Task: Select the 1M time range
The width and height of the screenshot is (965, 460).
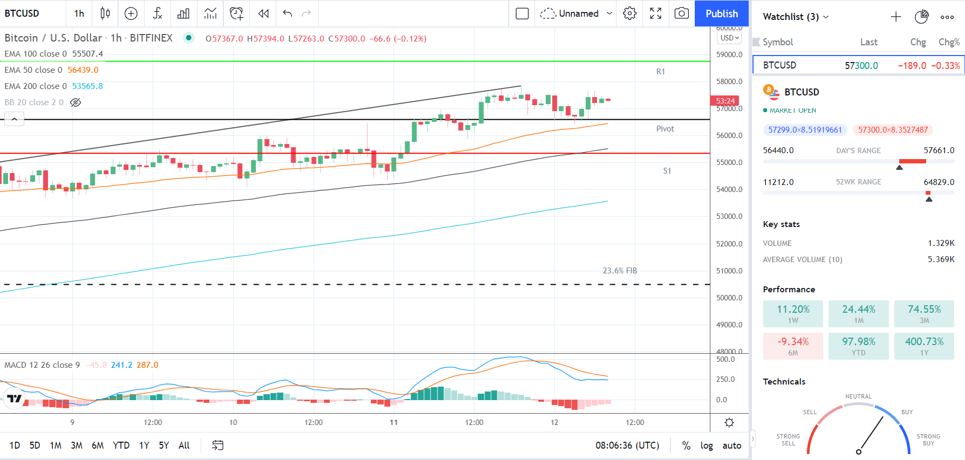Action: [56, 445]
